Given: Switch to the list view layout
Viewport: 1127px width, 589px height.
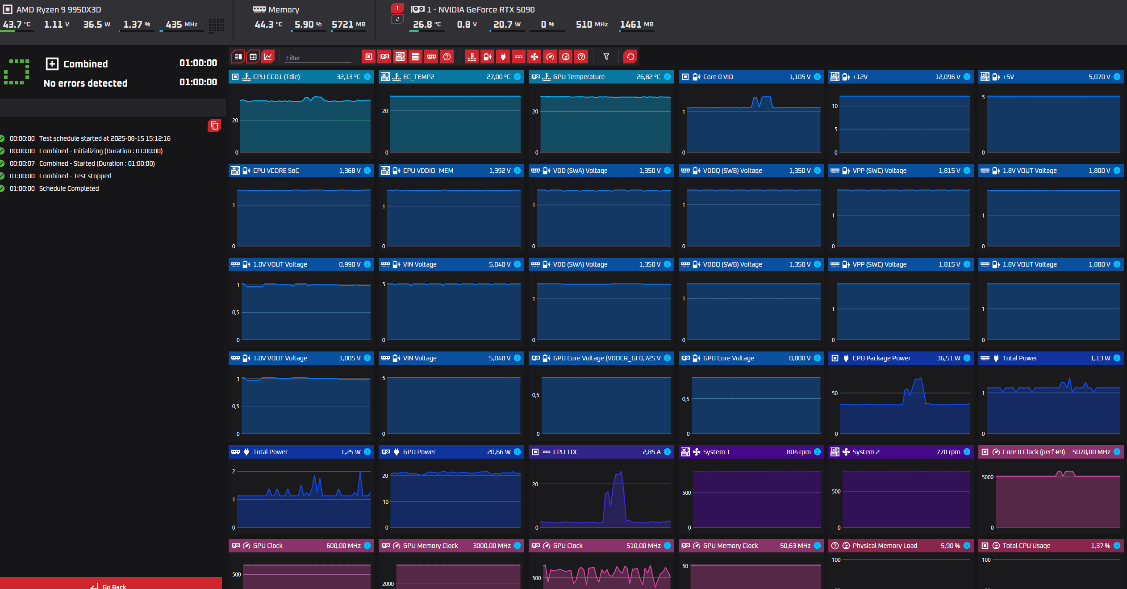Looking at the screenshot, I should tap(238, 57).
